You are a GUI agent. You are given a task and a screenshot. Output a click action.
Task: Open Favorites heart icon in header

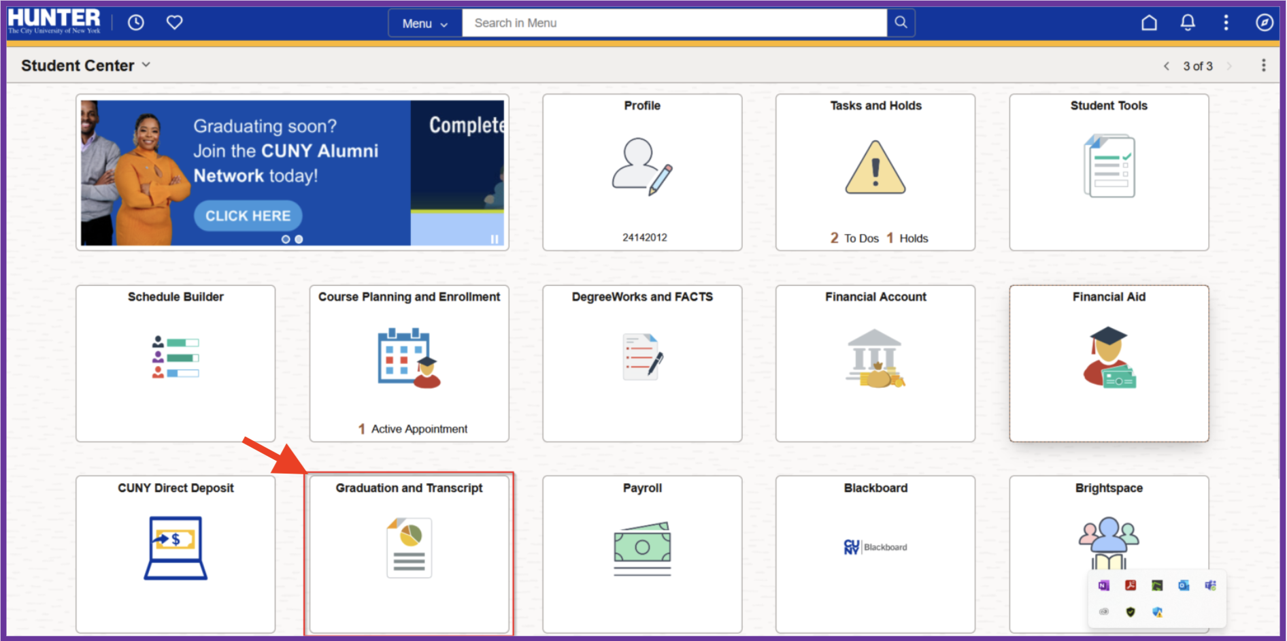[175, 22]
